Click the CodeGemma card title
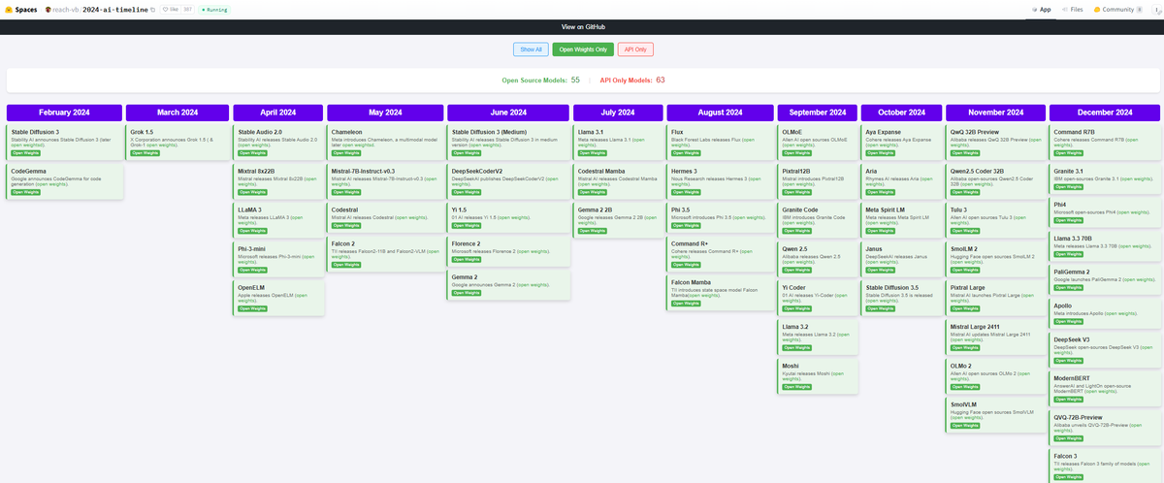 pyautogui.click(x=28, y=171)
